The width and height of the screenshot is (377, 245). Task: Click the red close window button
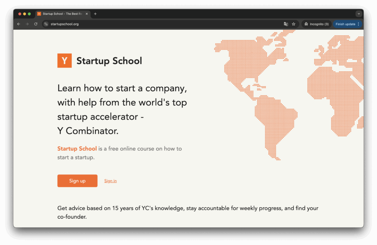point(20,14)
